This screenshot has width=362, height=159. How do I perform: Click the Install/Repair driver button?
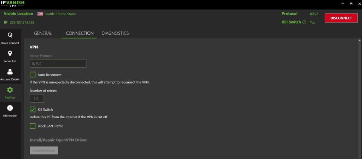click(44, 151)
